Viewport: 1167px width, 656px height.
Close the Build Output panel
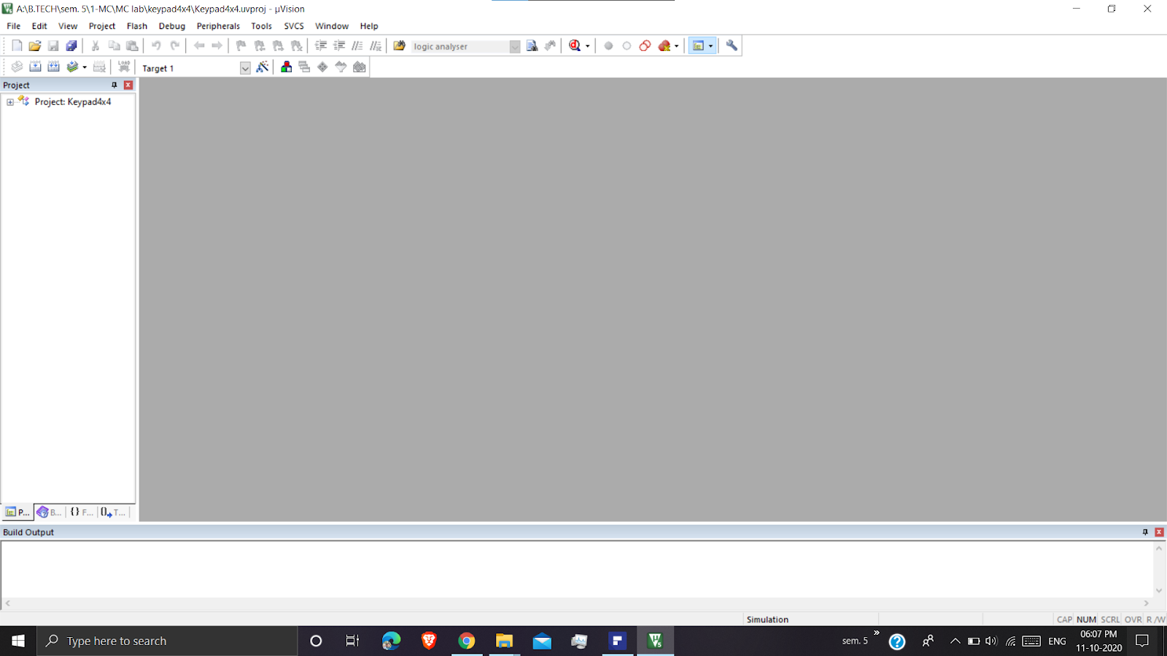pos(1159,532)
